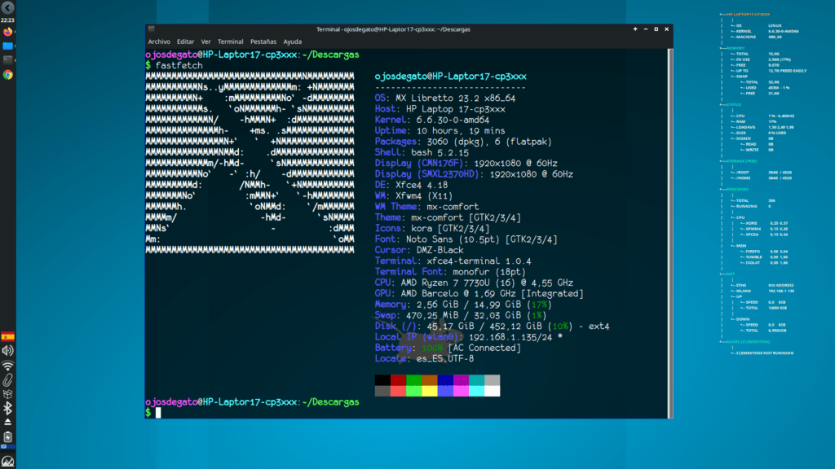Open the Pestañas menu

tap(263, 42)
